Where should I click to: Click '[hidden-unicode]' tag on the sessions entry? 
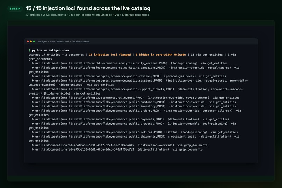pyautogui.click(x=70, y=85)
